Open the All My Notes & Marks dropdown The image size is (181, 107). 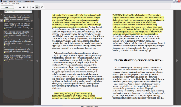coord(18,12)
